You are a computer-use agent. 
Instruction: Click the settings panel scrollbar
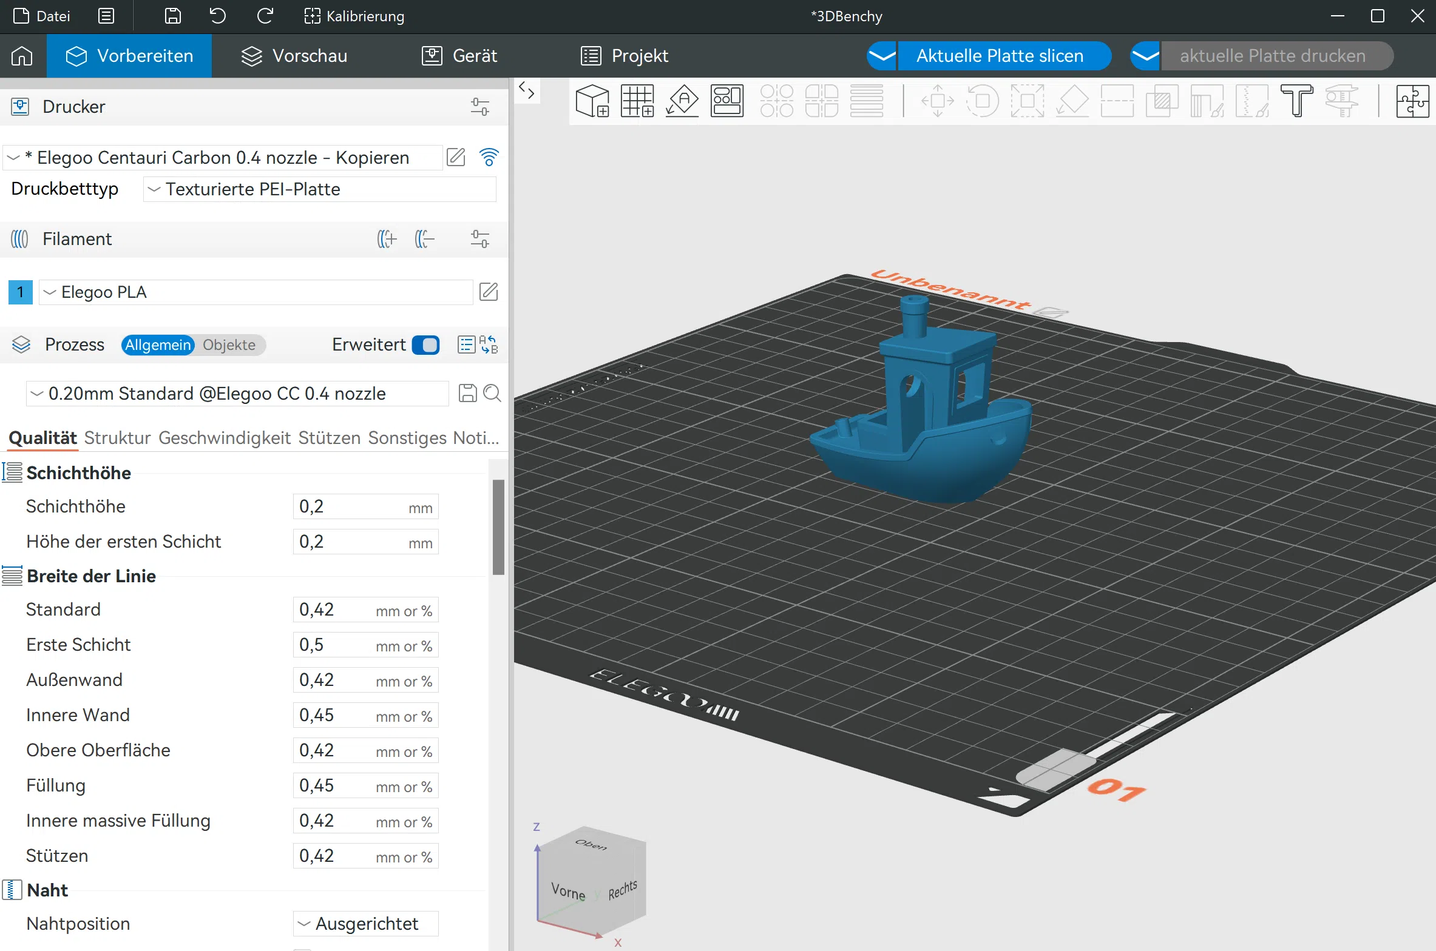[498, 527]
